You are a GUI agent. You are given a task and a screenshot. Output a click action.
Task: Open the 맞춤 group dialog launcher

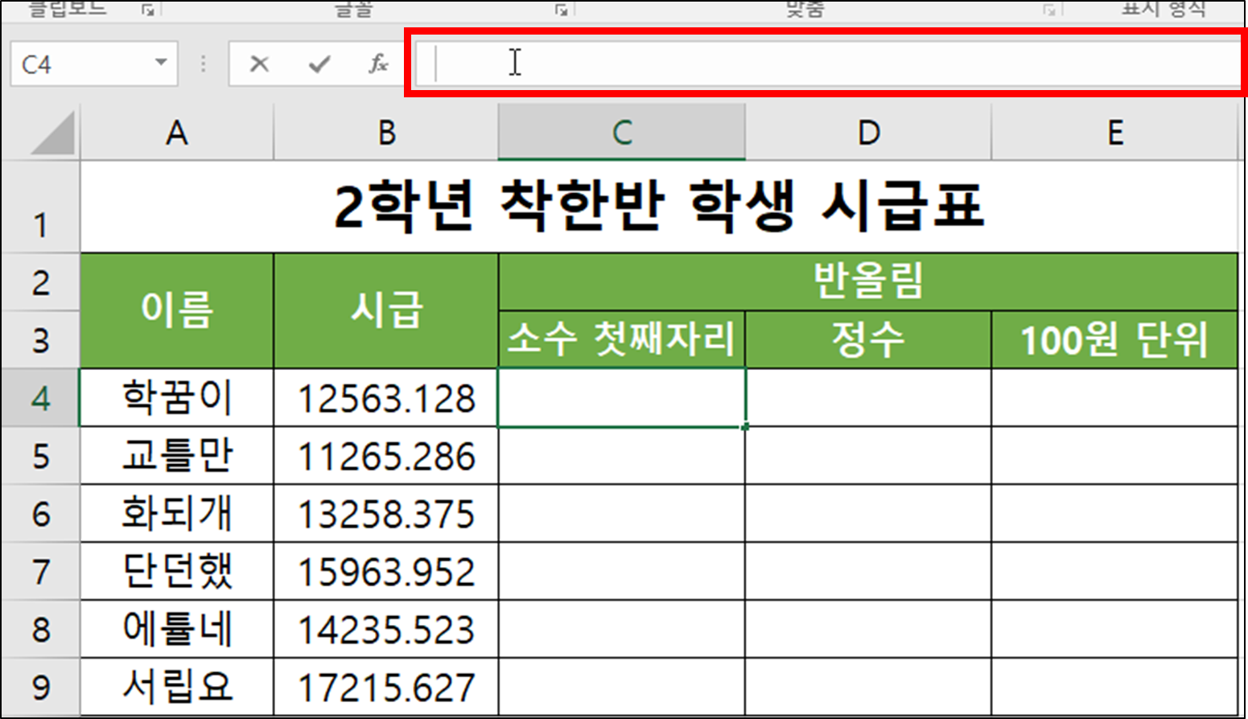[1050, 11]
